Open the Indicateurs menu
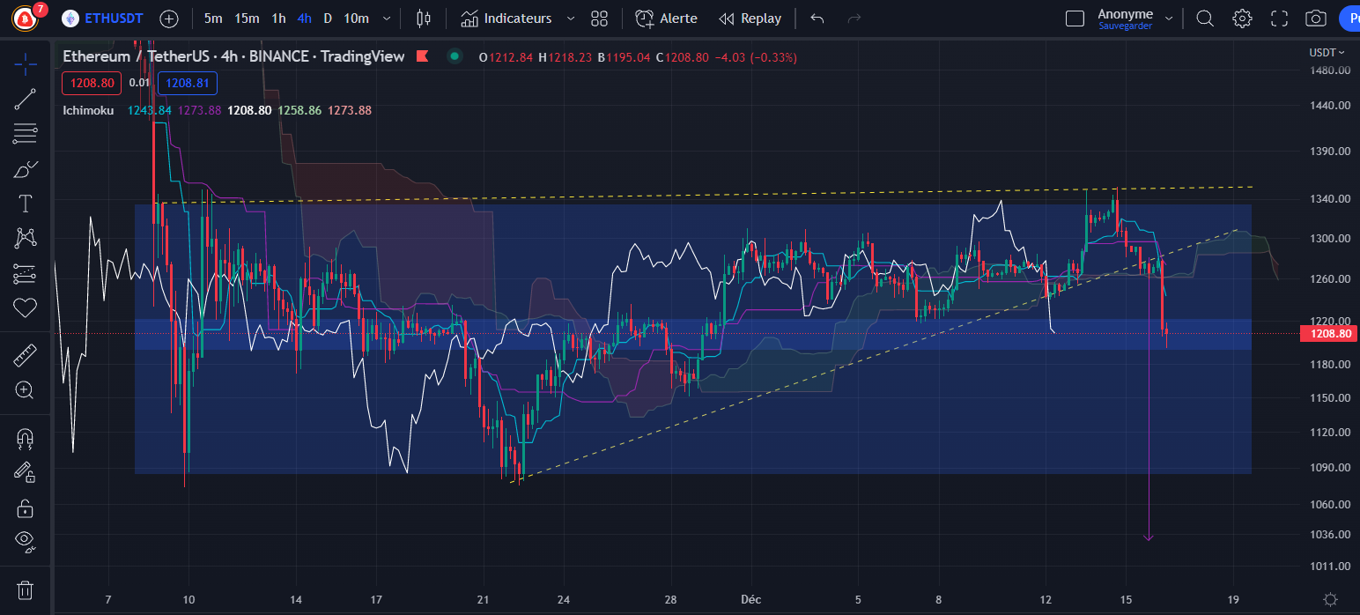Image resolution: width=1360 pixels, height=615 pixels. tap(517, 18)
